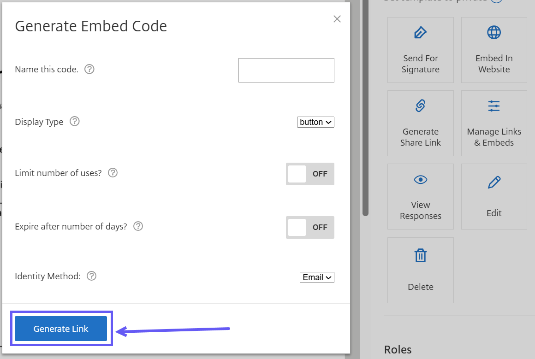Image resolution: width=535 pixels, height=359 pixels.
Task: Open help icon for Expire after days
Action: pos(138,226)
